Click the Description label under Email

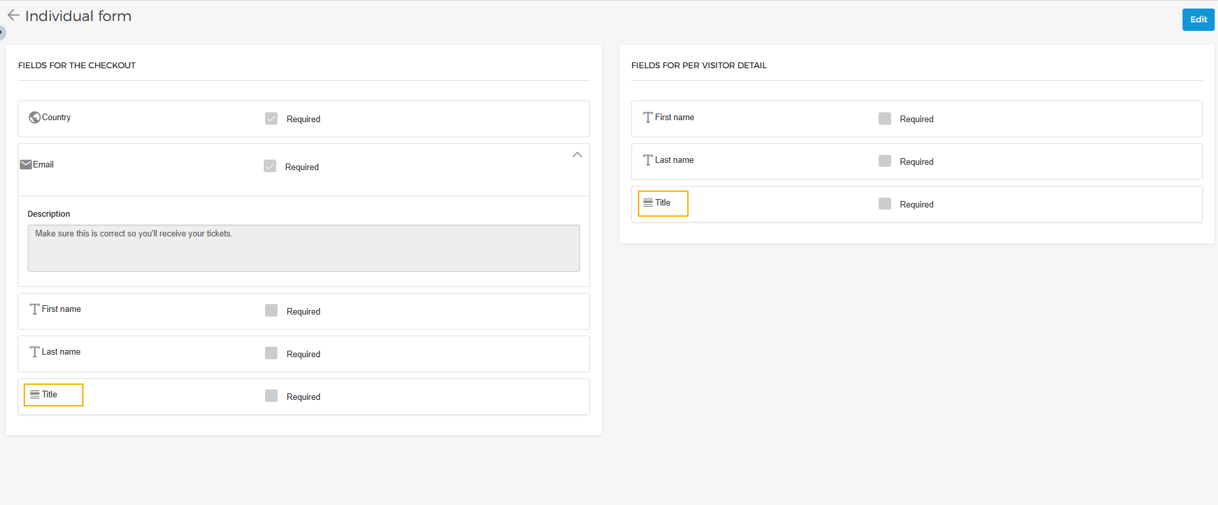pyautogui.click(x=49, y=214)
